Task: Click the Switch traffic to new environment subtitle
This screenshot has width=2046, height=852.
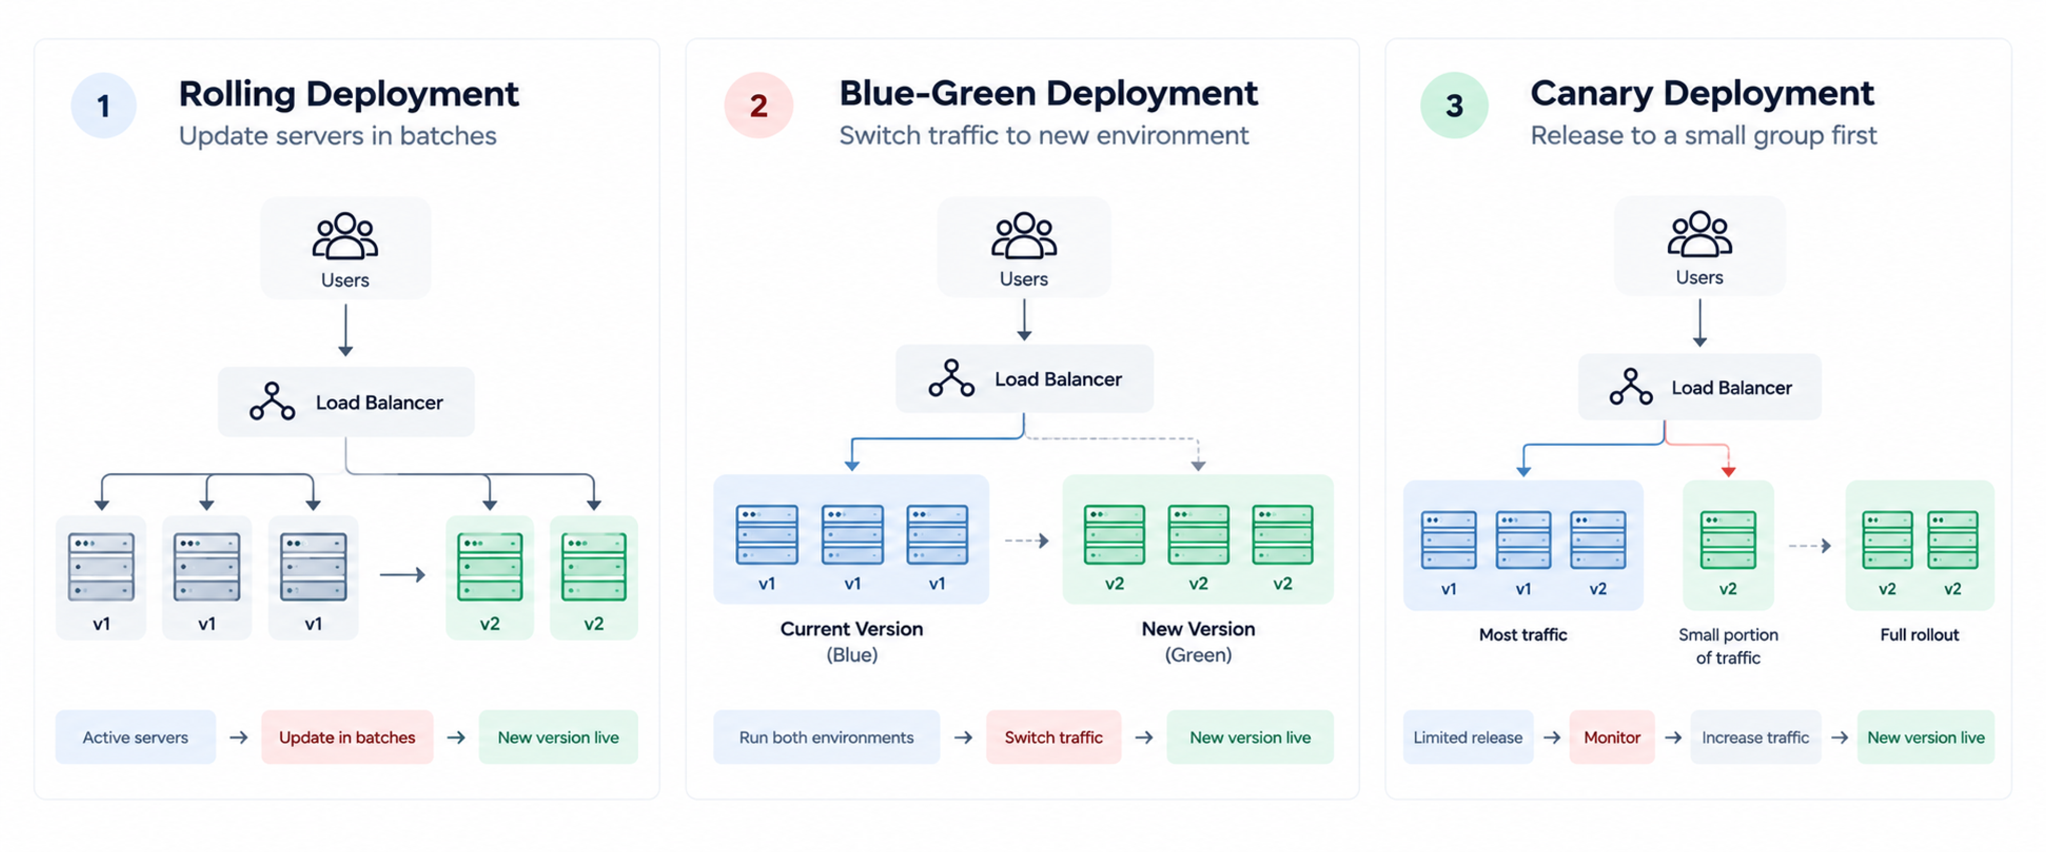Action: tap(1044, 135)
